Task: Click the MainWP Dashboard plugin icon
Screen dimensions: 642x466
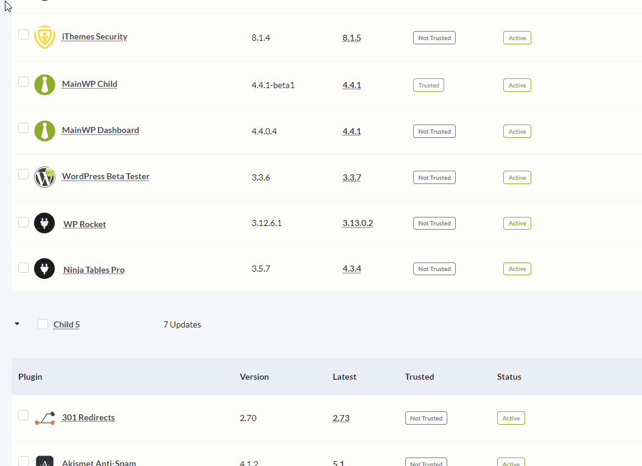Action: click(44, 131)
